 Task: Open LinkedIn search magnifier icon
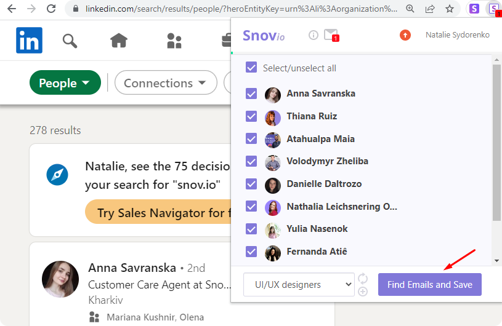pos(70,41)
